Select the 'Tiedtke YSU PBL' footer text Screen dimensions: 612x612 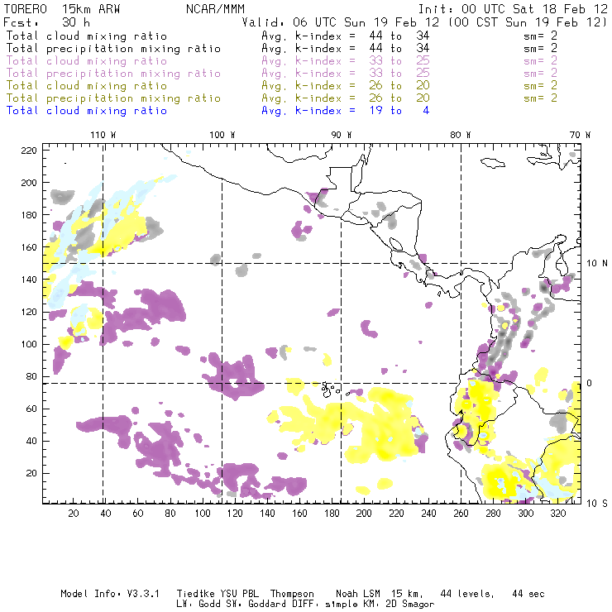click(x=218, y=594)
